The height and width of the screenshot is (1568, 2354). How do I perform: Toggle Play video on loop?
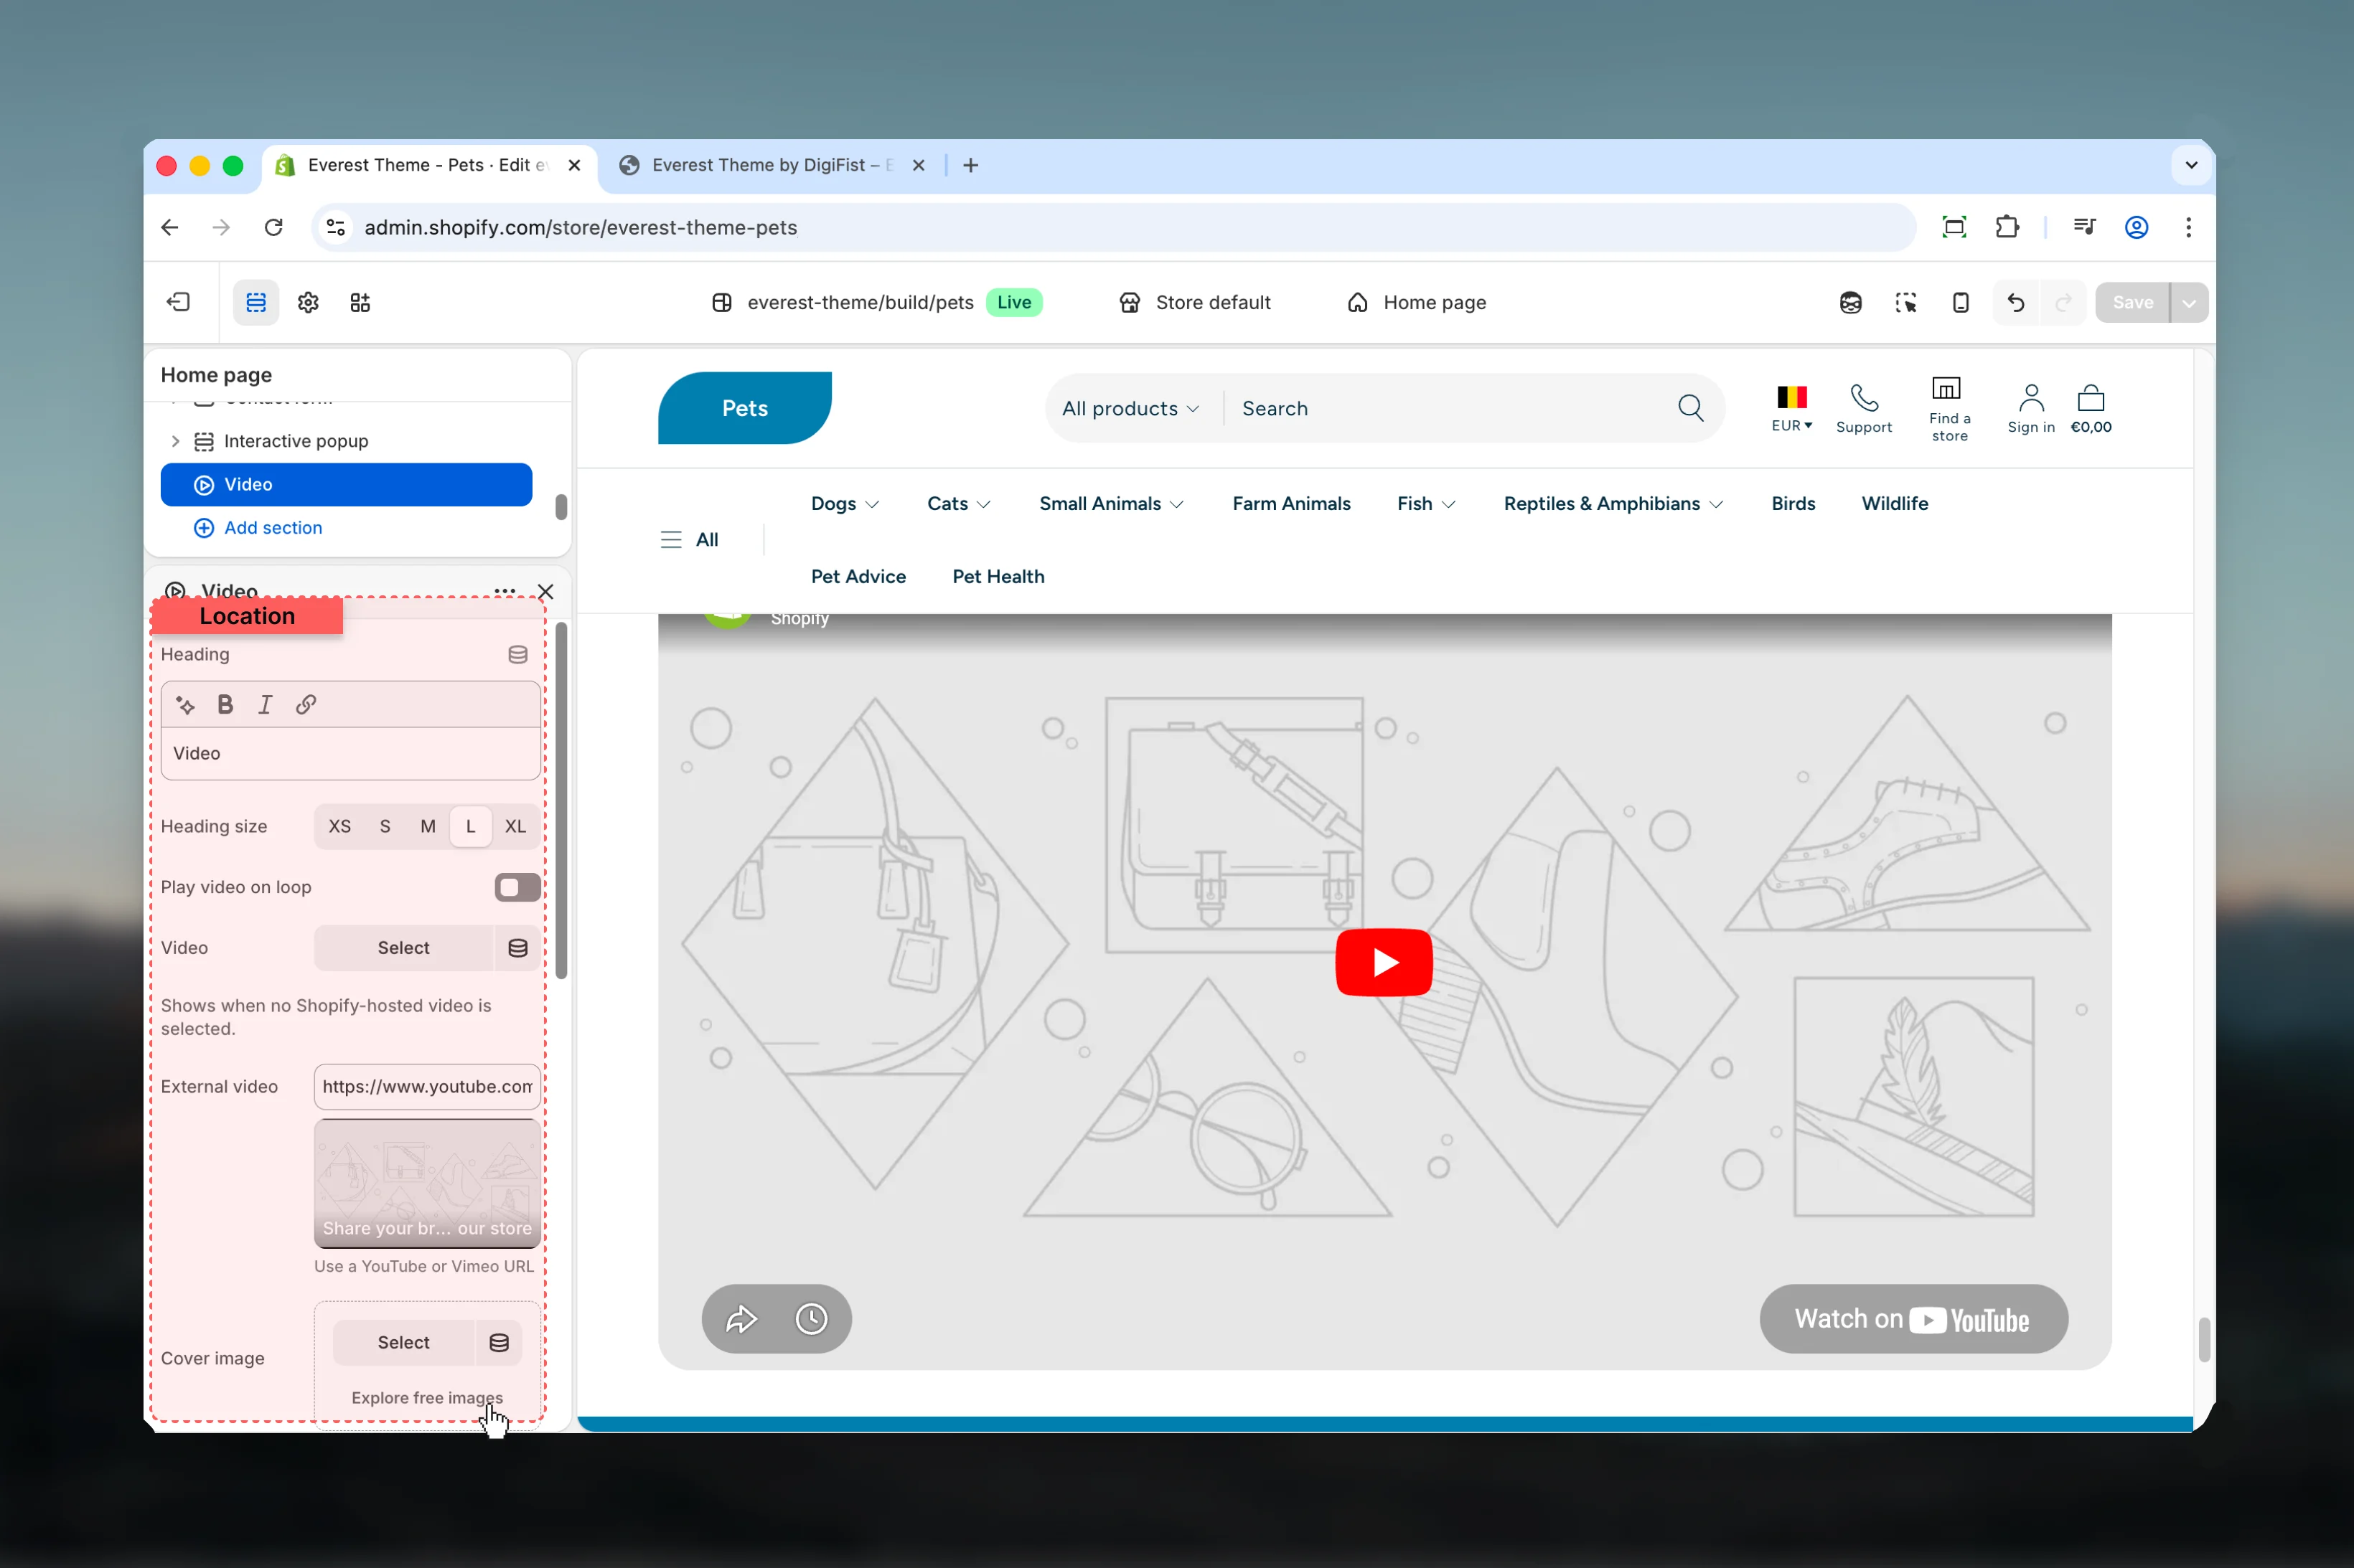point(517,887)
